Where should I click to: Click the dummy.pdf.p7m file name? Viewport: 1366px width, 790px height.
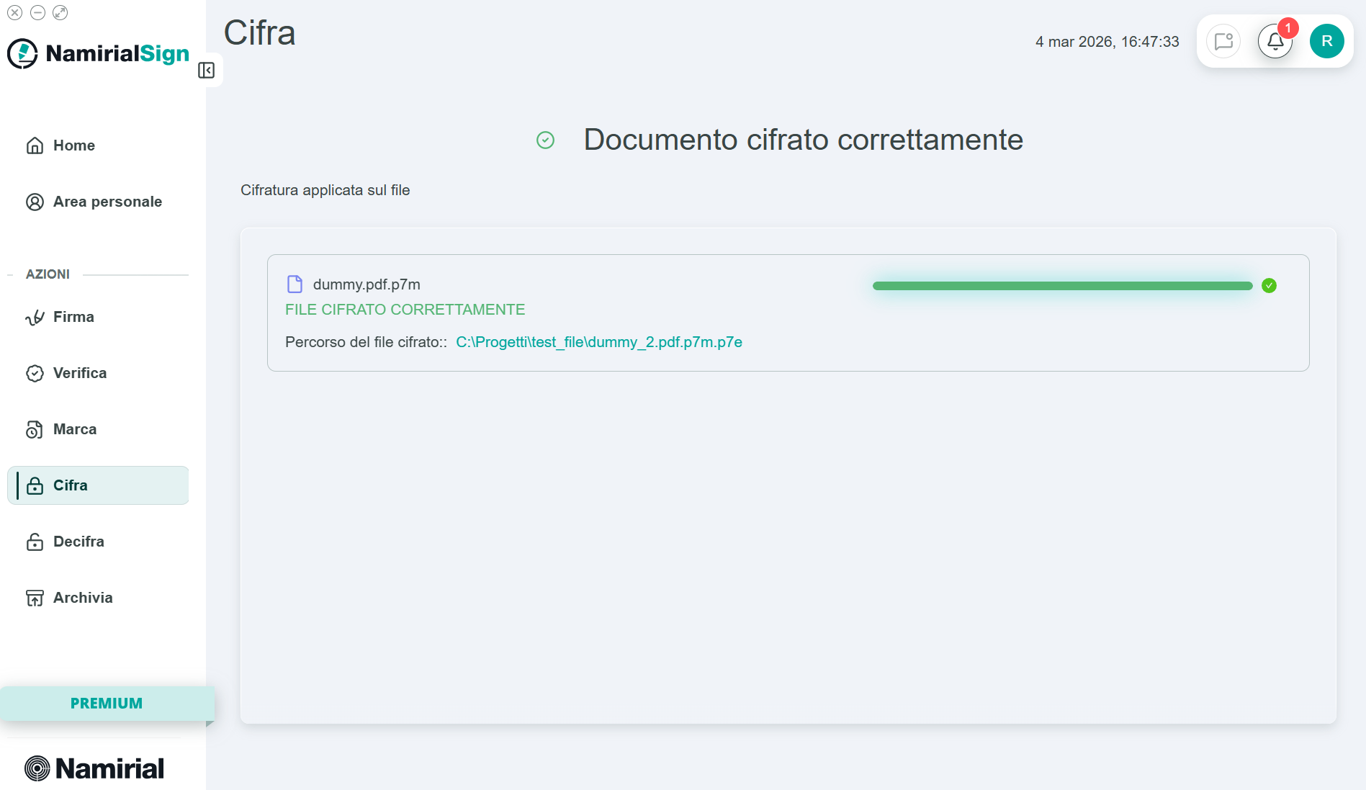pyautogui.click(x=367, y=284)
